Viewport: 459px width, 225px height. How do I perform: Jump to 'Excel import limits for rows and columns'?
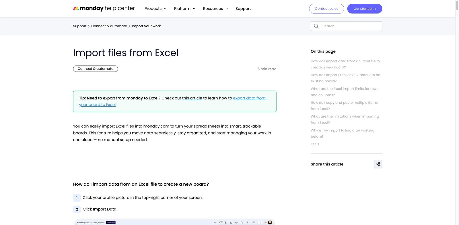345,92
